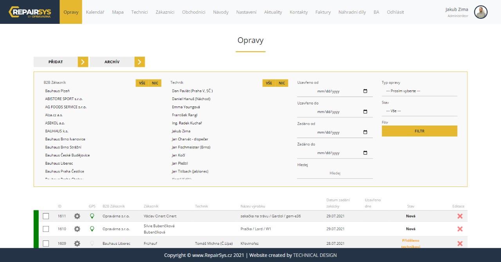Screen dimensions: 501x262
Task: Open Jakub Zima profile avatar
Action: pos(481,12)
